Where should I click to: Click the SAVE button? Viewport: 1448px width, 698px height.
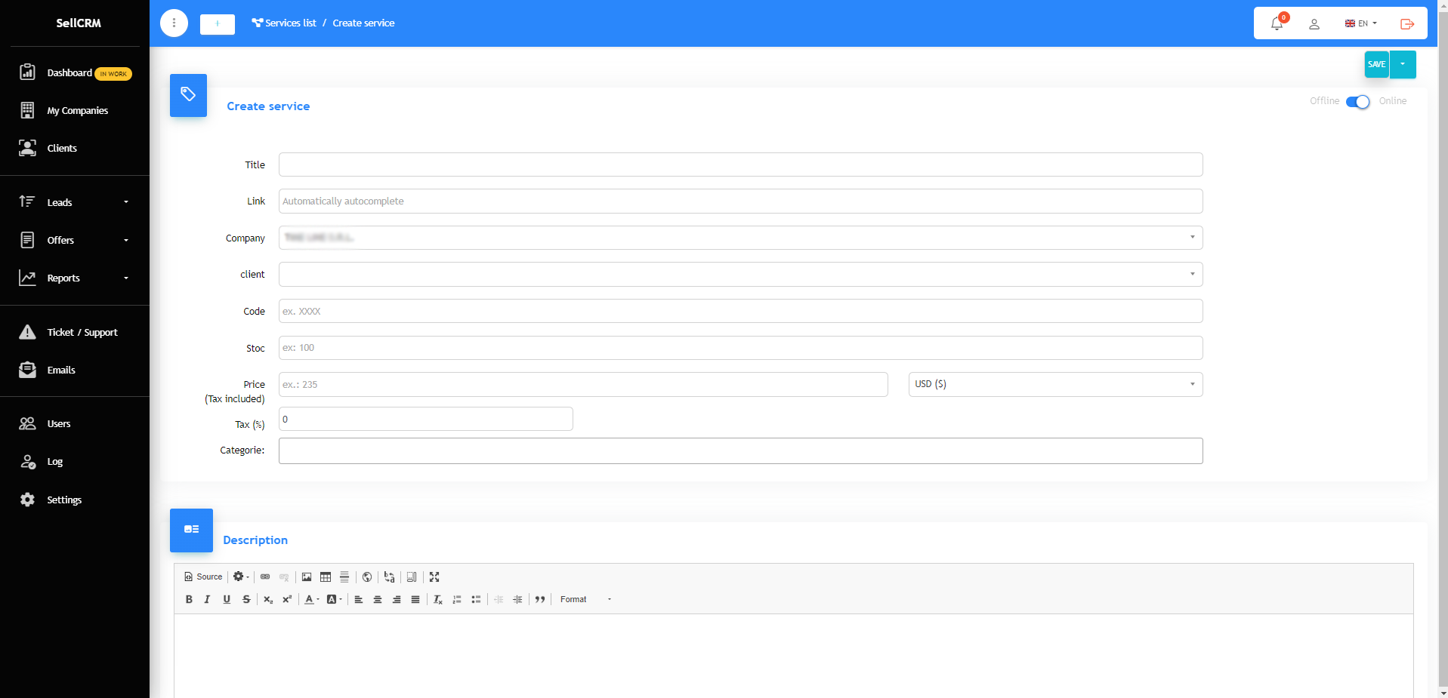click(x=1376, y=64)
